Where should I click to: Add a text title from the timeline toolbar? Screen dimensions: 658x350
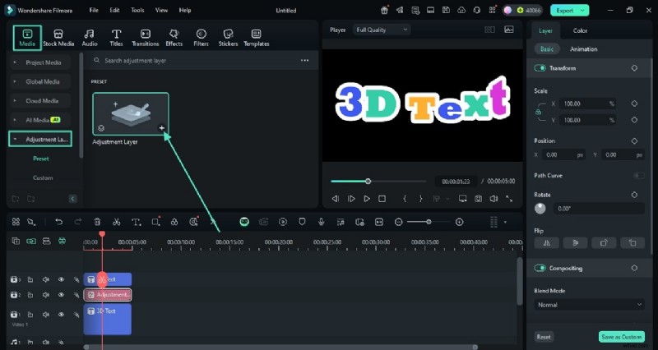point(135,222)
